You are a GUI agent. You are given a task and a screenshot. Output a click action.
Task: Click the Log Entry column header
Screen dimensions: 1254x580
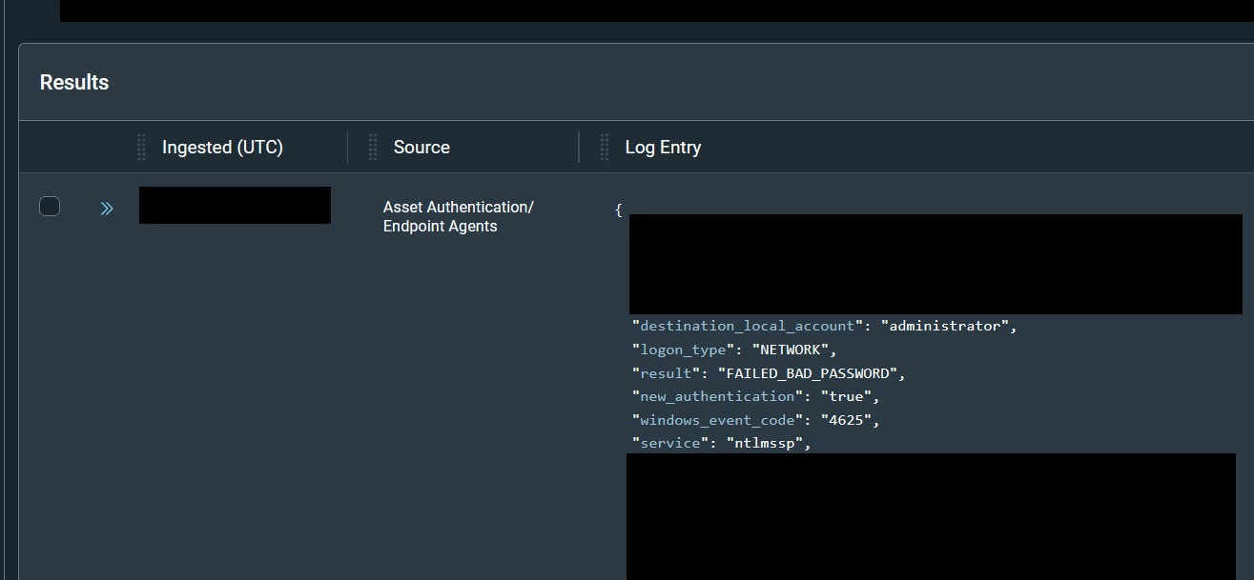pyautogui.click(x=663, y=147)
